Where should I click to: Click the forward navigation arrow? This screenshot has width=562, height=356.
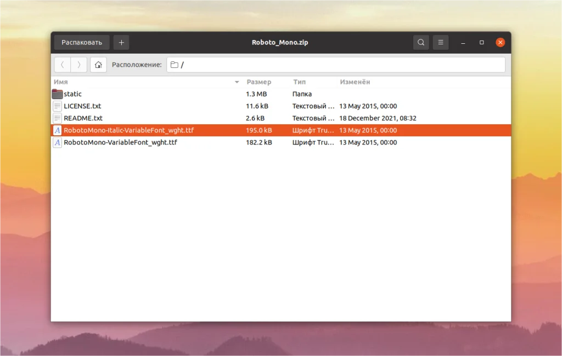pos(79,65)
